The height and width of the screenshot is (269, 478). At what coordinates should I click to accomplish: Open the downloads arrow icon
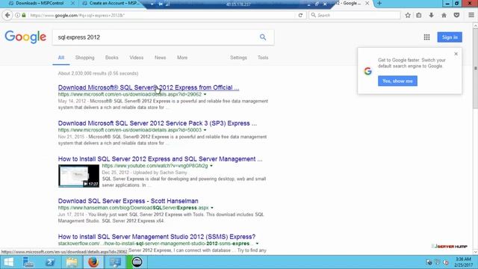[432, 15]
